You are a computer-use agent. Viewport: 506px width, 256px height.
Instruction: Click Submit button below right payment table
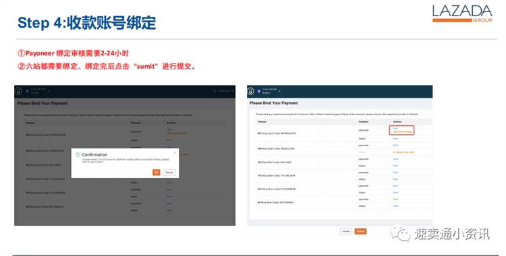click(360, 231)
